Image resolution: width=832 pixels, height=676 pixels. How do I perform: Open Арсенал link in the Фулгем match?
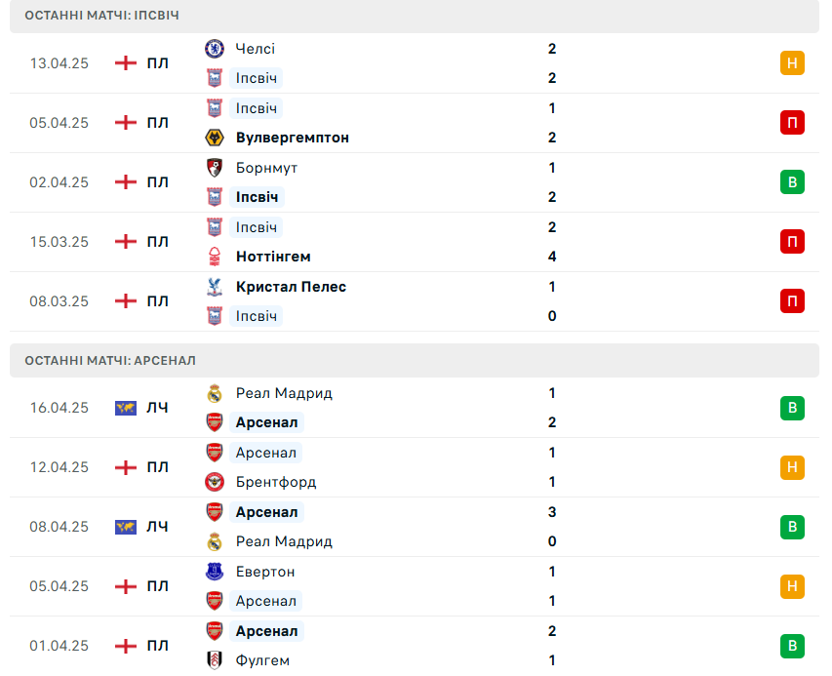(266, 631)
